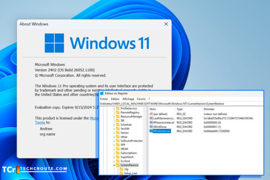Select the Svchost tree label
270x180 pixels.
(125, 161)
